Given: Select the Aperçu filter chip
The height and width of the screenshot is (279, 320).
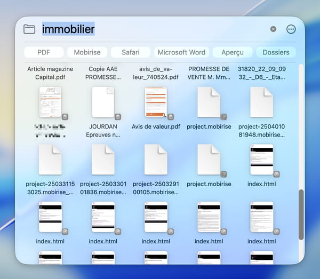Looking at the screenshot, I should coord(233,52).
